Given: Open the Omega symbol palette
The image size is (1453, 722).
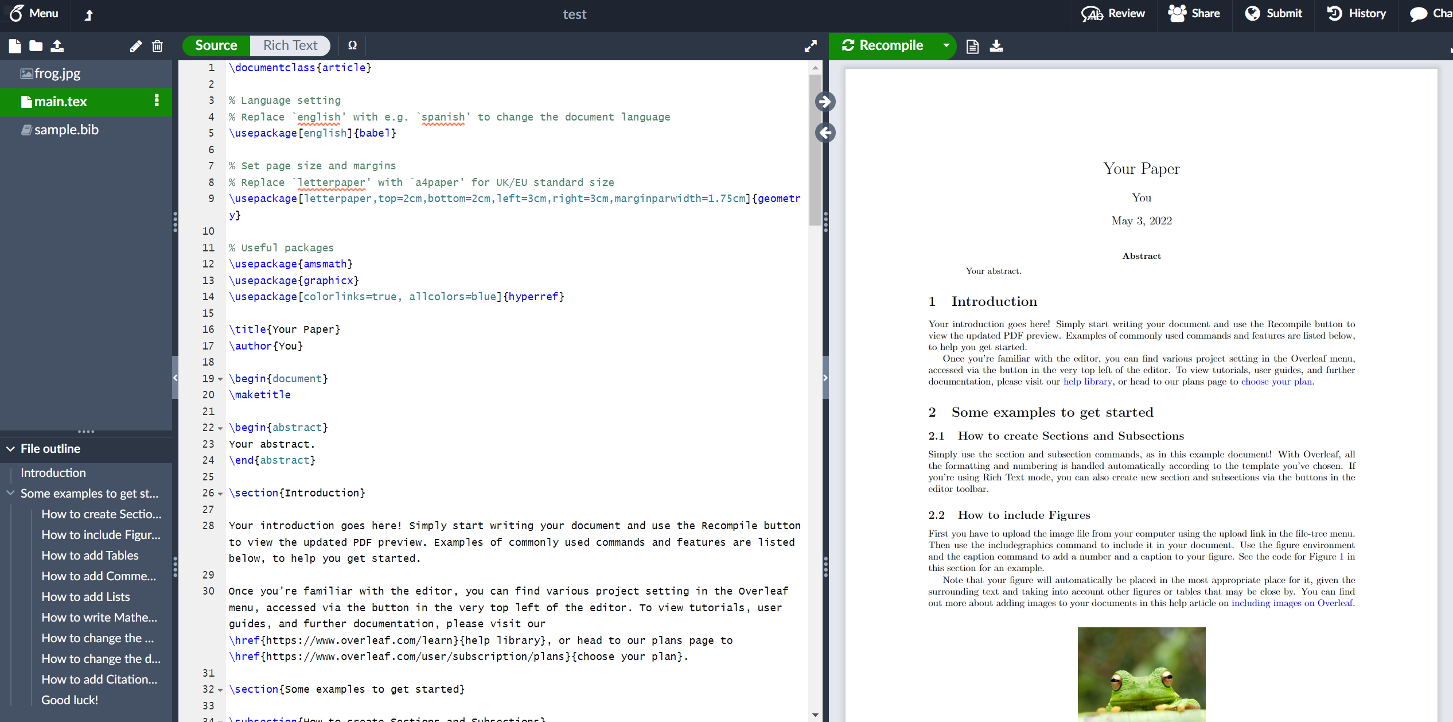Looking at the screenshot, I should coord(352,45).
